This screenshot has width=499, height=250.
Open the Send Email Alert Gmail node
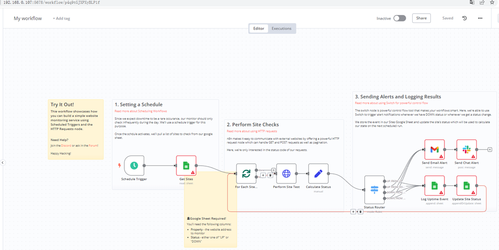[434, 149]
